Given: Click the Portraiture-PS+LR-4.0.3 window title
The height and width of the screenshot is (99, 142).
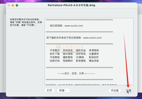Looking at the screenshot, I should tap(72, 5).
